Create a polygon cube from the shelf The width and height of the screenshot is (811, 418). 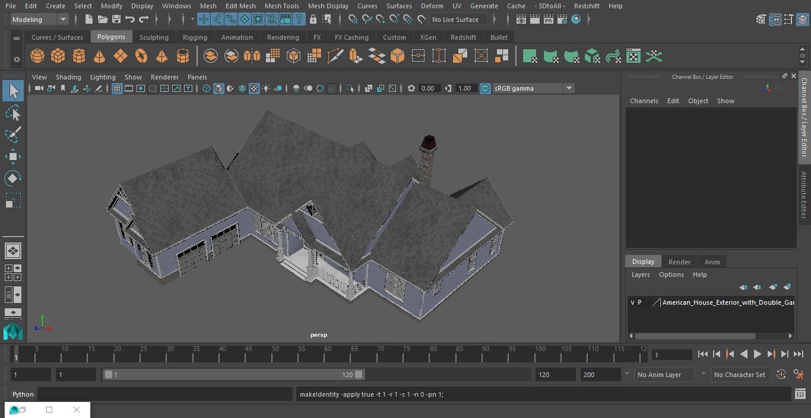click(x=58, y=56)
